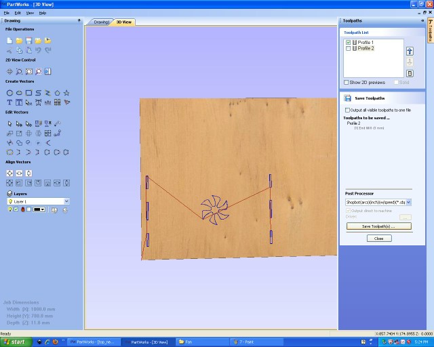Viewport: 434px width, 347px height.
Task: Click the pinwheel shape in 3D view
Action: pos(215,209)
